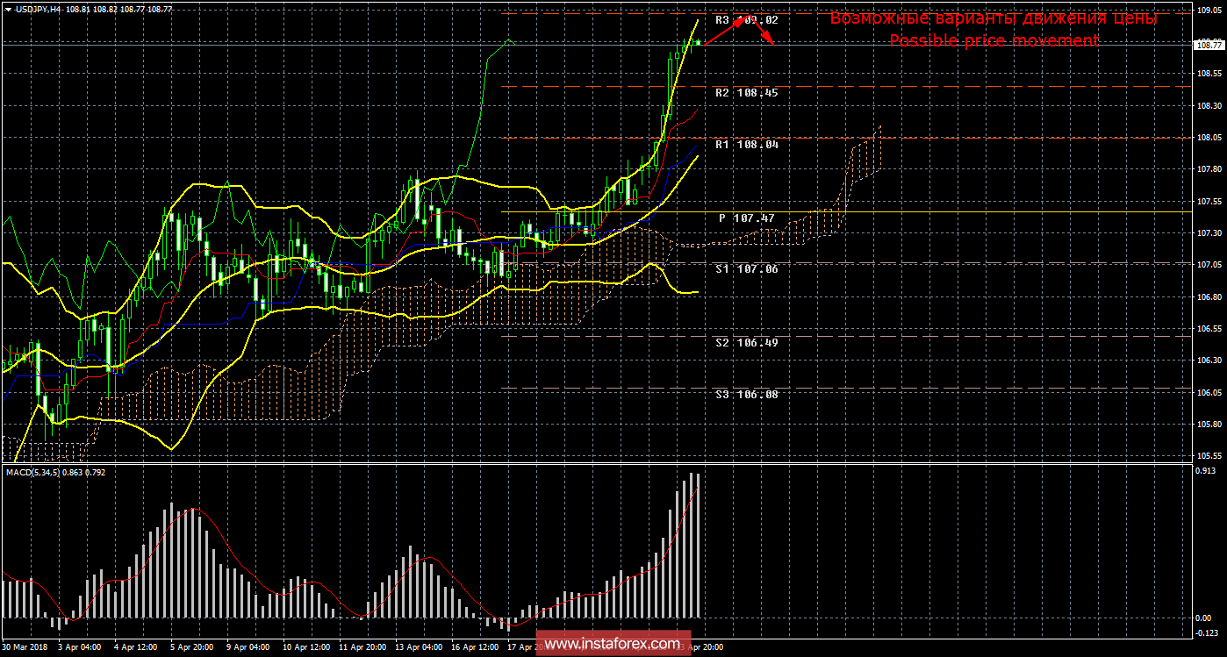
Task: Click the 30 Mar 2018 date label
Action: tap(24, 647)
